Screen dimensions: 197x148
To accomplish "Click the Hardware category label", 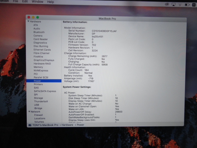I will pyautogui.click(x=35, y=22).
